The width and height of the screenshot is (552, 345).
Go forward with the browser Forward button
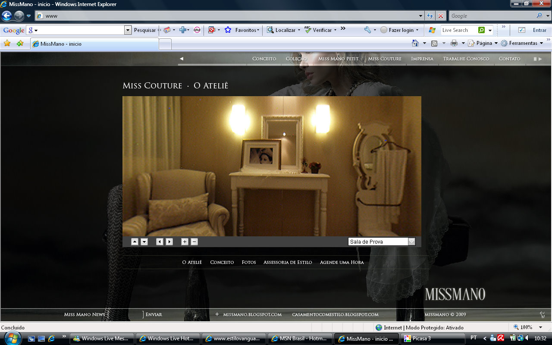tap(19, 16)
